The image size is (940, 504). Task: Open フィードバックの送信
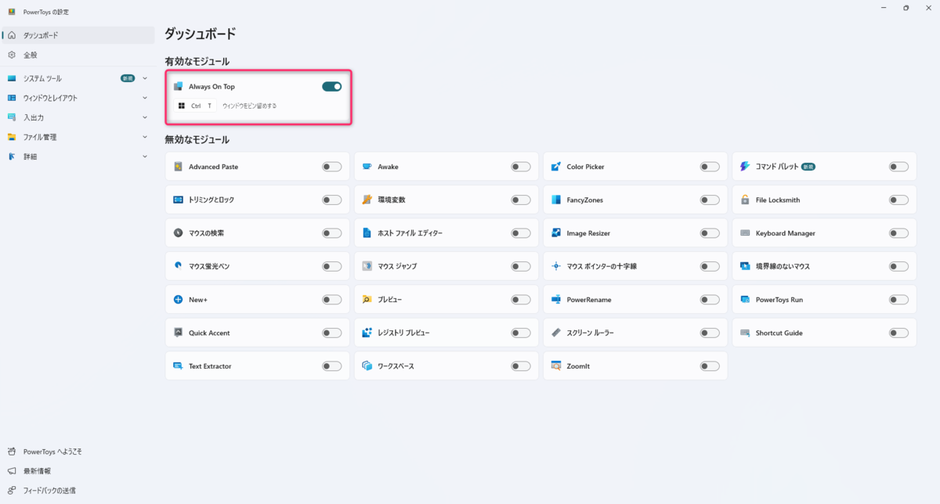[x=78, y=491]
